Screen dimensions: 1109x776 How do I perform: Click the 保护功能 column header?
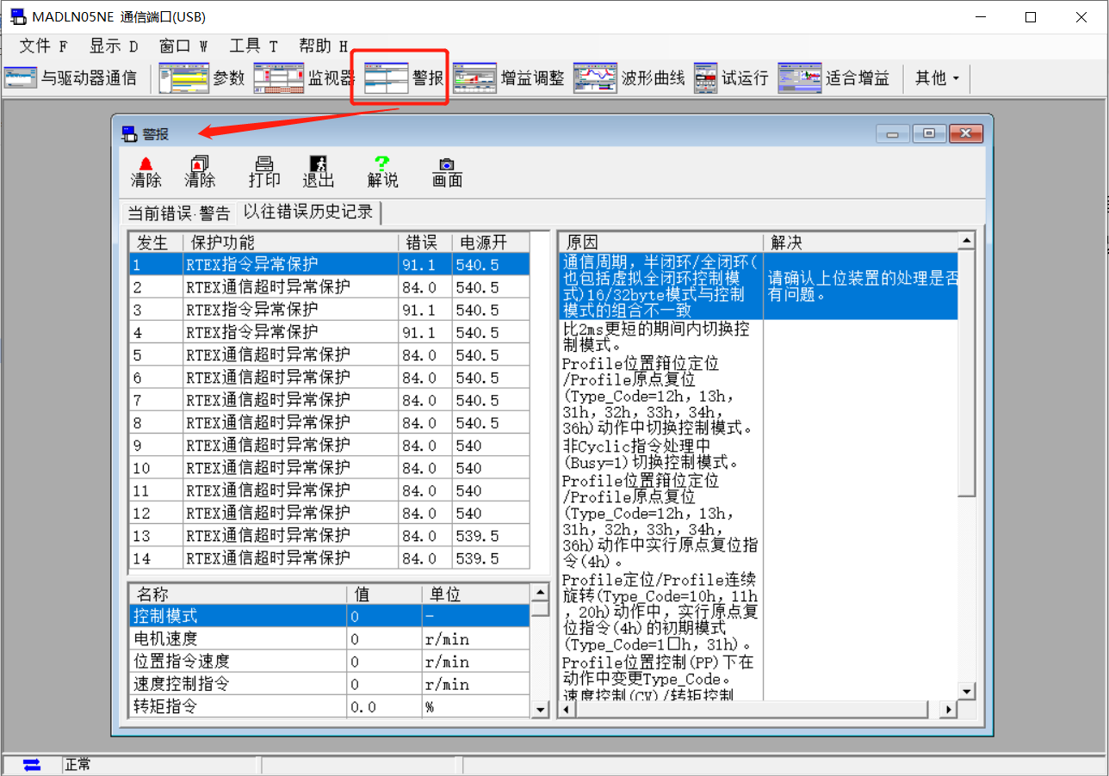click(291, 243)
